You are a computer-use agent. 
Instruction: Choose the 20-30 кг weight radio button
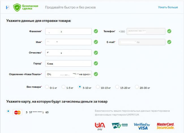137,87
